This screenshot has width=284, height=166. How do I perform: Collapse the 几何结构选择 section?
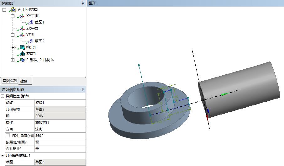click(3, 155)
